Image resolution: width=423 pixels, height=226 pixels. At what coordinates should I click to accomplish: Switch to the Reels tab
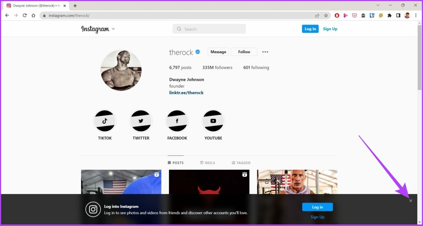pyautogui.click(x=208, y=162)
